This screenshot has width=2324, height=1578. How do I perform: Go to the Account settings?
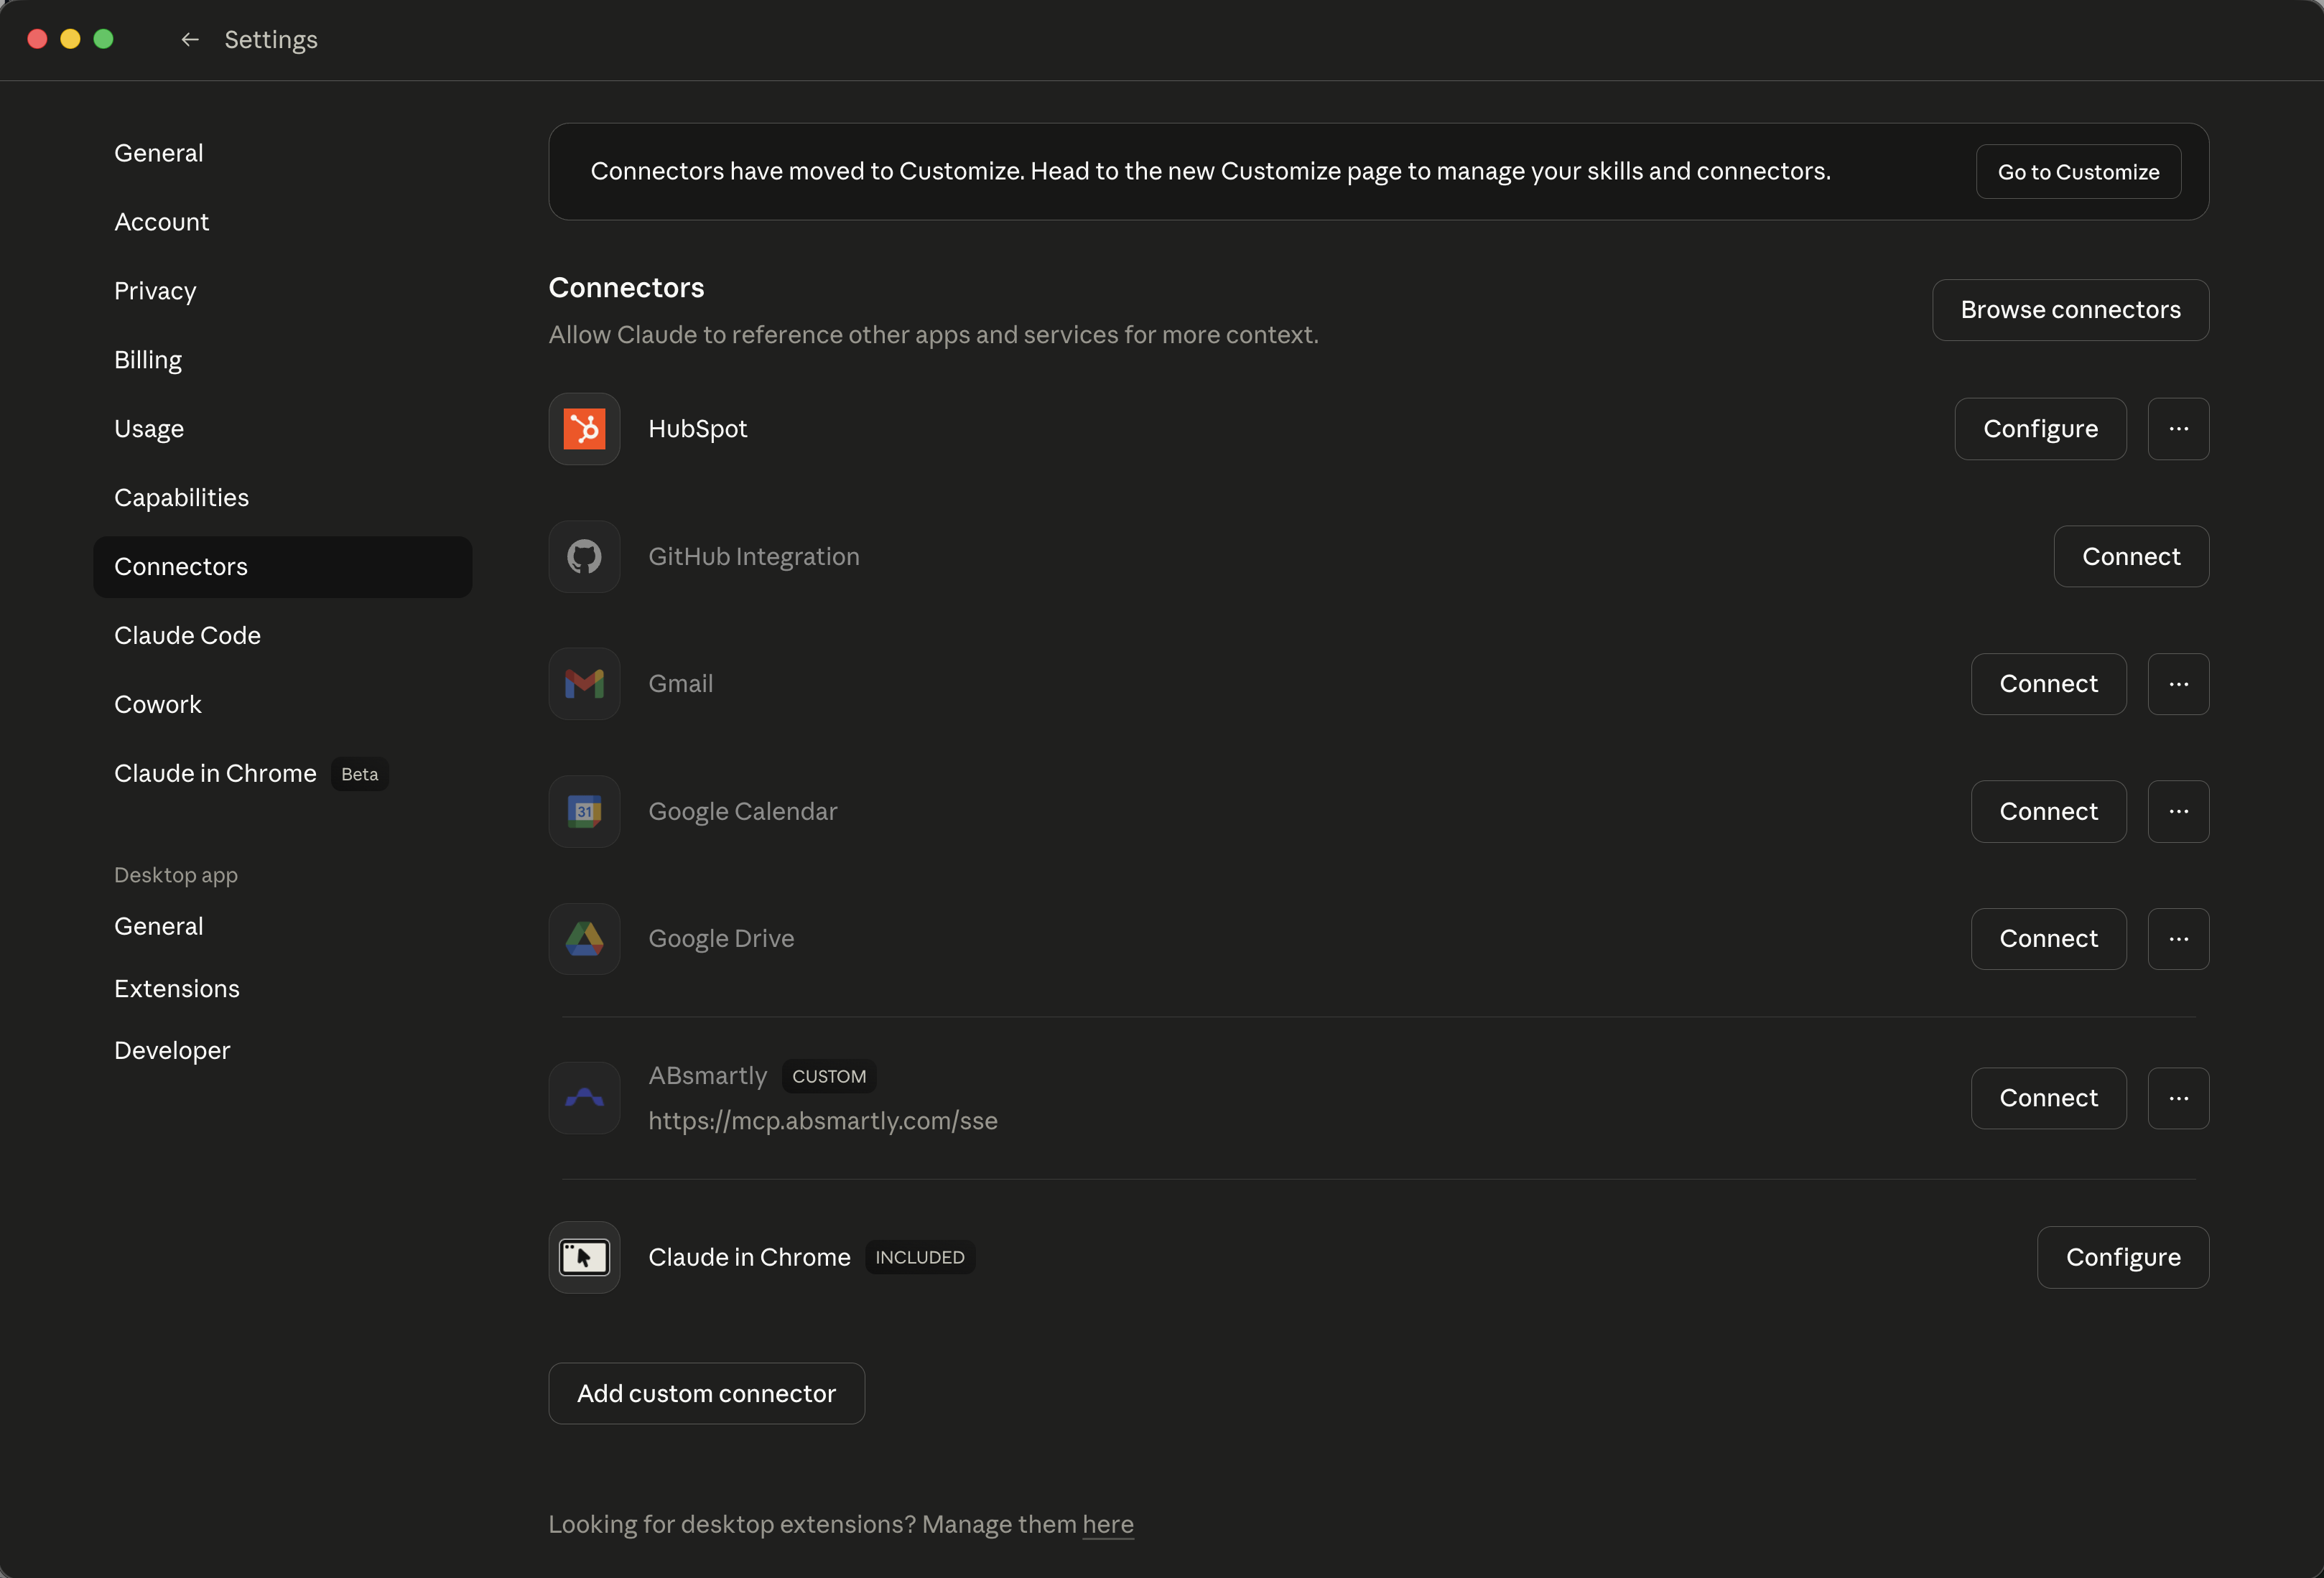283,222
